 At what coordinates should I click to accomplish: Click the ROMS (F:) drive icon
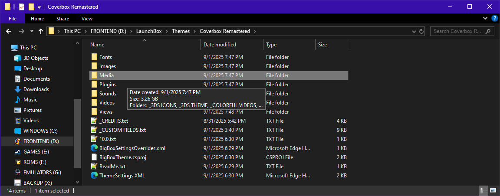tap(18, 162)
